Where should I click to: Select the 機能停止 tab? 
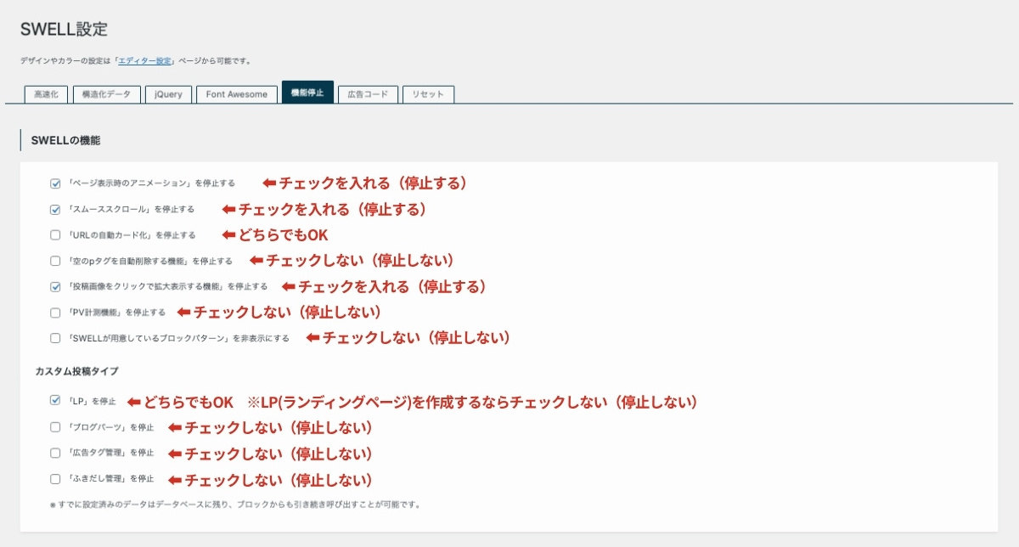(307, 93)
